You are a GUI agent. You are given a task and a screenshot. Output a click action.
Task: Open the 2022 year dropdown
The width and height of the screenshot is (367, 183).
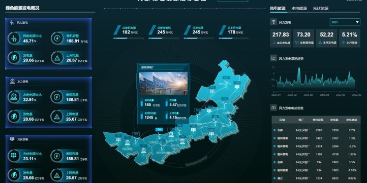[345, 22]
